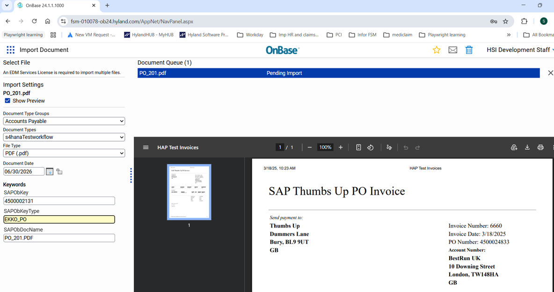Screen dimensions: 554x292
Task: Click the PDF page number box
Action: [280, 147]
